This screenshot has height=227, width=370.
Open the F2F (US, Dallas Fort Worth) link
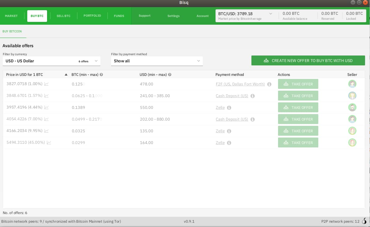(x=240, y=84)
